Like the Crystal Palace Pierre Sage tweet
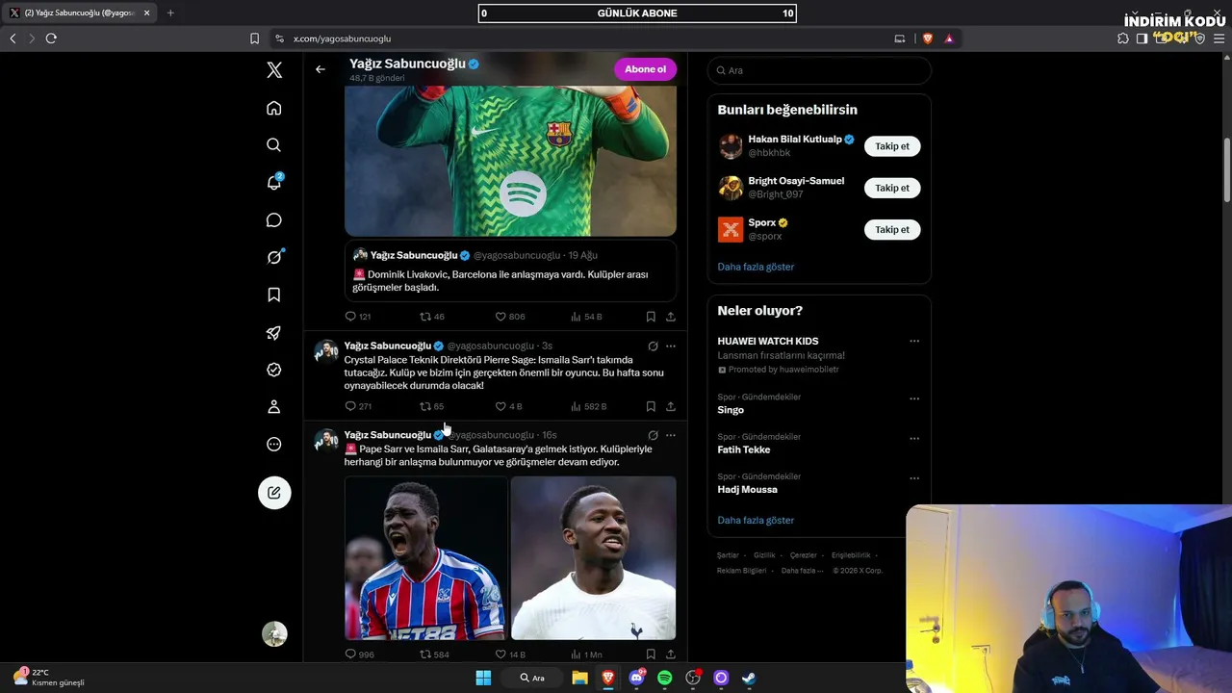Image resolution: width=1232 pixels, height=693 pixels. click(508, 406)
